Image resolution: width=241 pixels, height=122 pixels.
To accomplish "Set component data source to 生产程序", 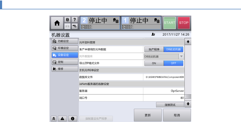I will [154, 49].
